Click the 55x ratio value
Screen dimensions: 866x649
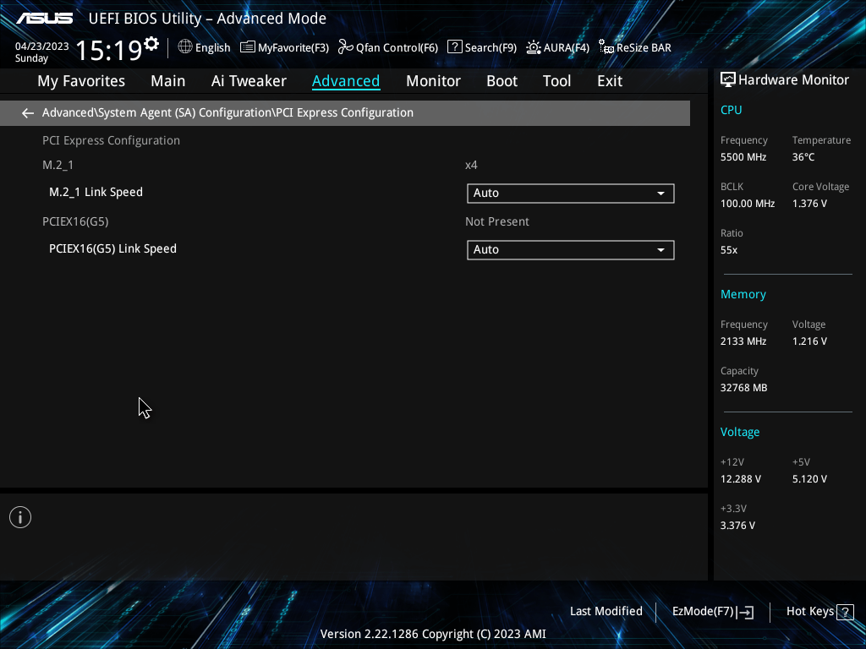click(729, 250)
